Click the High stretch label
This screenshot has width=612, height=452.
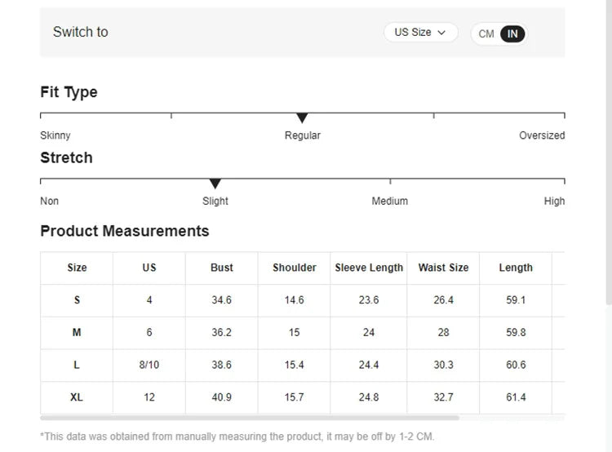pyautogui.click(x=554, y=202)
